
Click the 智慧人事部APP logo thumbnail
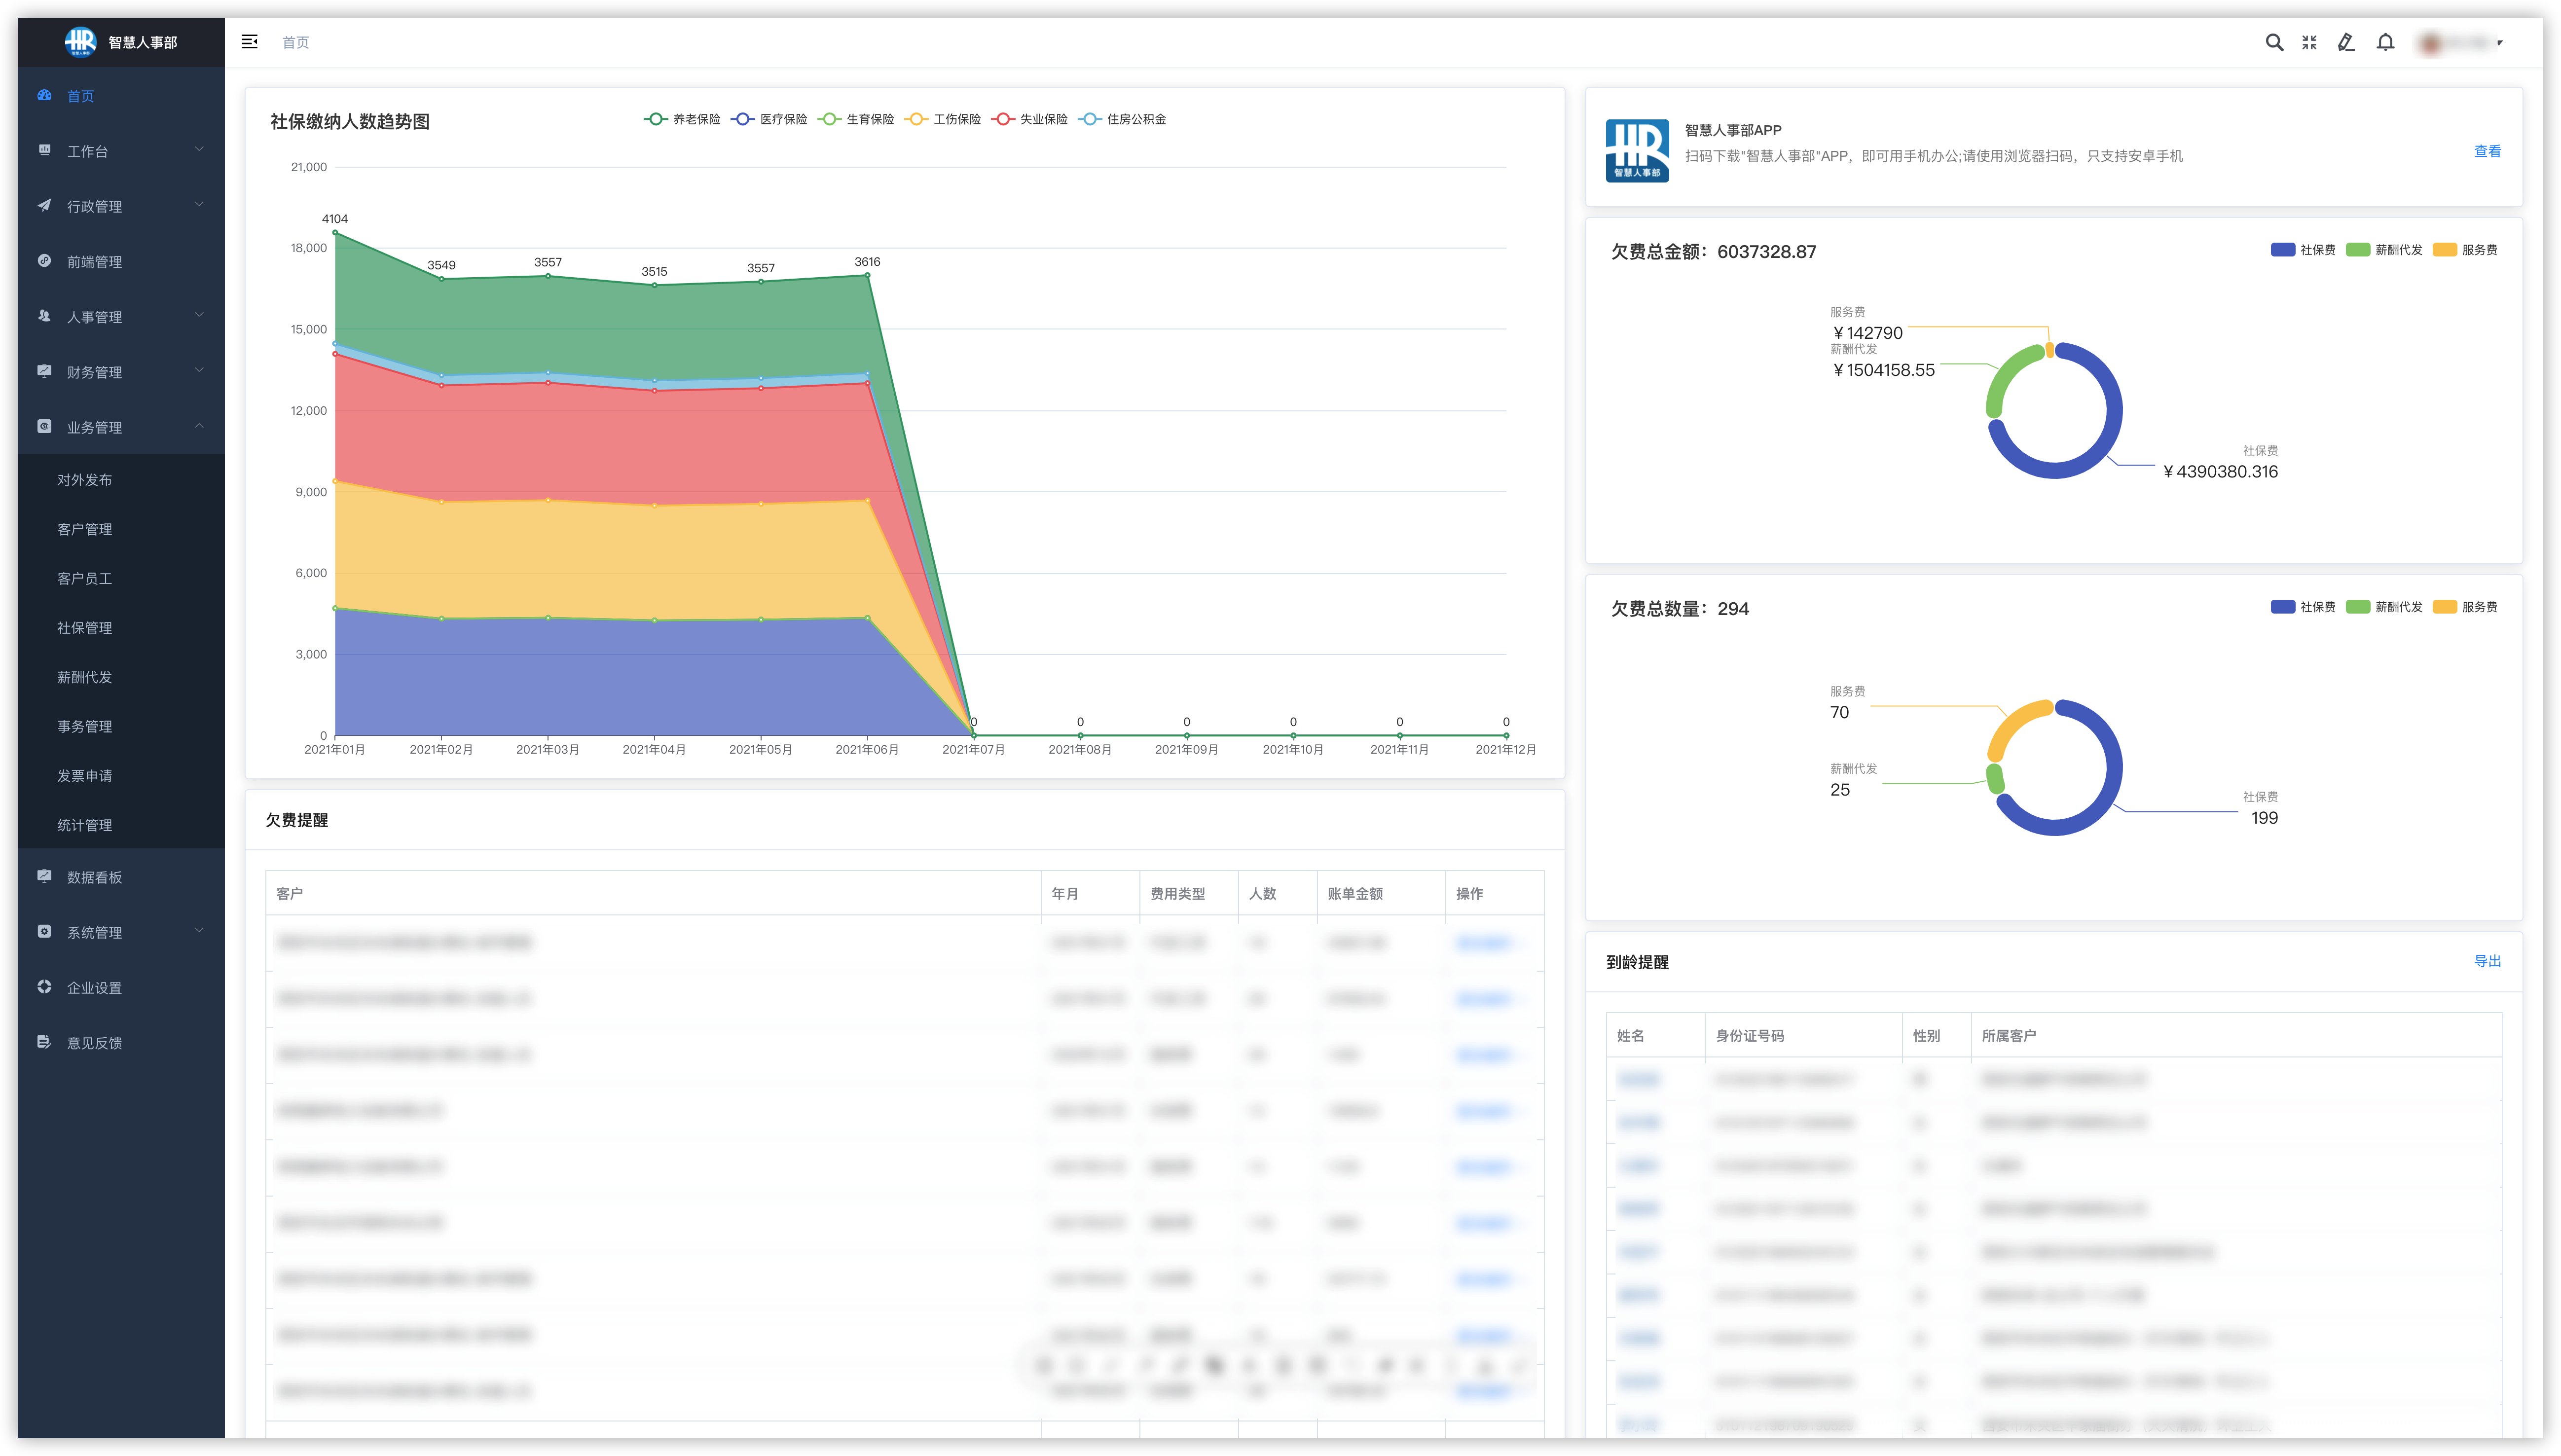tap(1637, 150)
